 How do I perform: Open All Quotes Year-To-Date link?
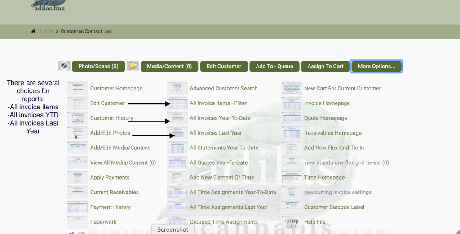(219, 162)
